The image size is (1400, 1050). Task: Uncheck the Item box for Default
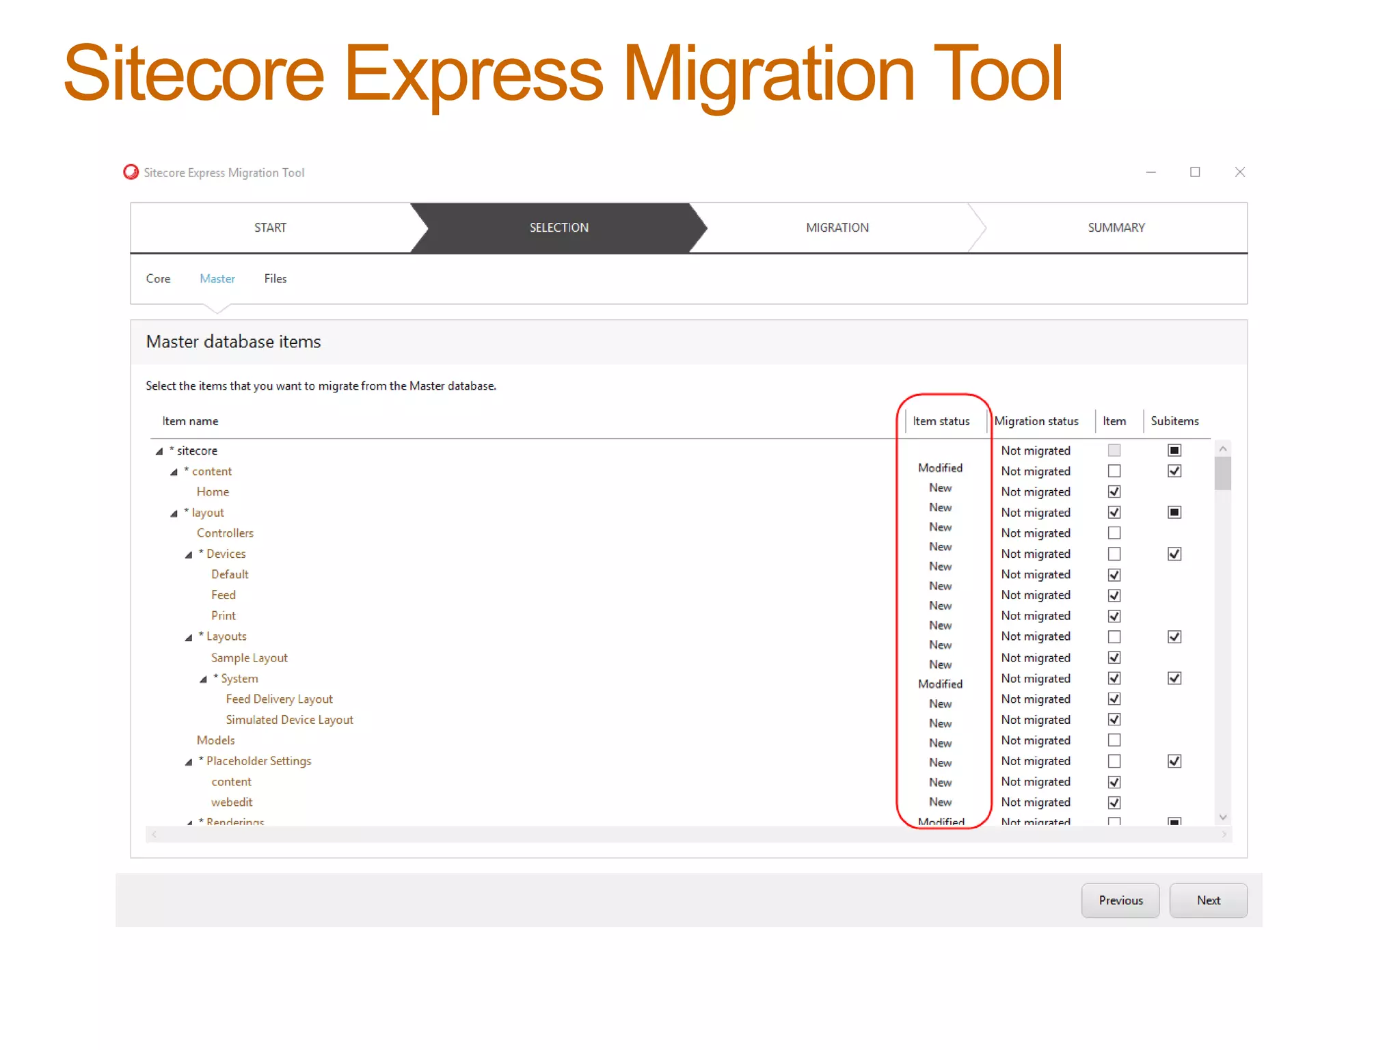1114,575
